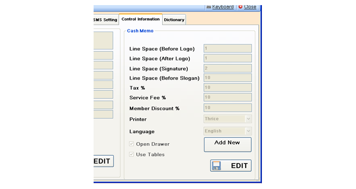
Task: Click the partially visible left EDIT button
Action: pos(103,161)
